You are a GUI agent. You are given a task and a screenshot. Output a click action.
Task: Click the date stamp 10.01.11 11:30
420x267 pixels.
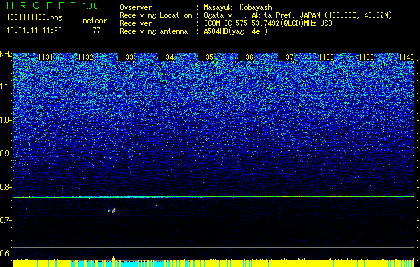click(x=34, y=31)
